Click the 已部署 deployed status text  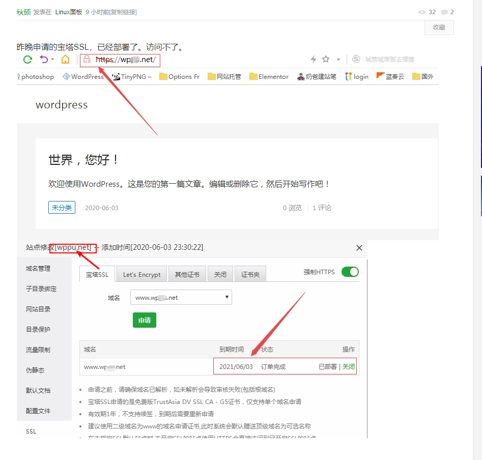click(x=328, y=366)
